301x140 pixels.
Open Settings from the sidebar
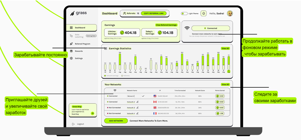79,58
